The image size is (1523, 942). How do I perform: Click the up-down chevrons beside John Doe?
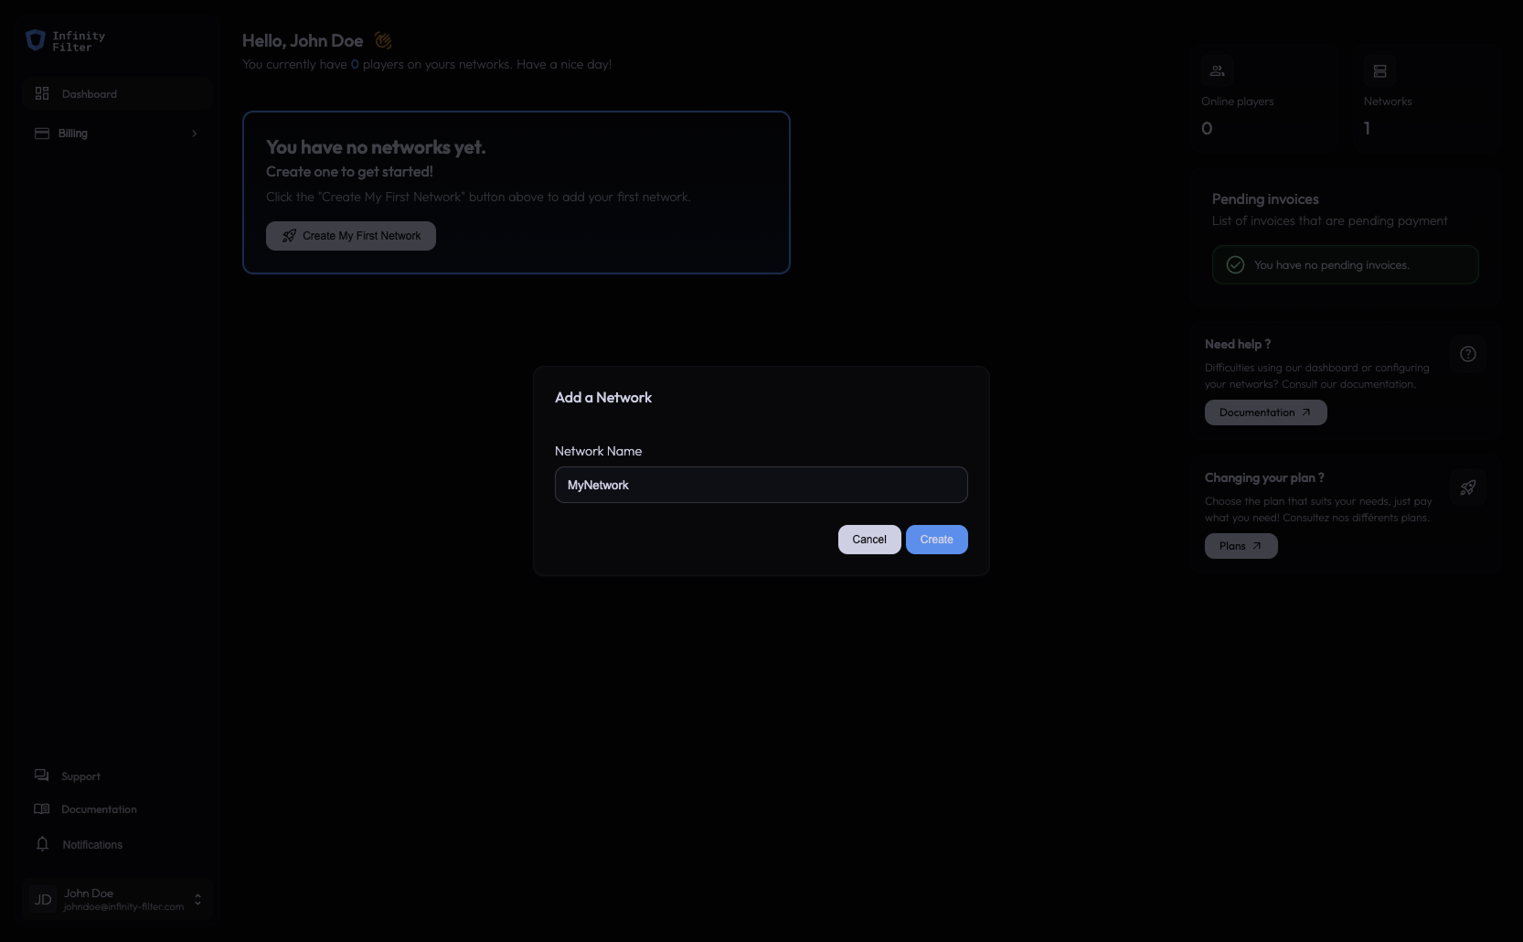pos(197,900)
